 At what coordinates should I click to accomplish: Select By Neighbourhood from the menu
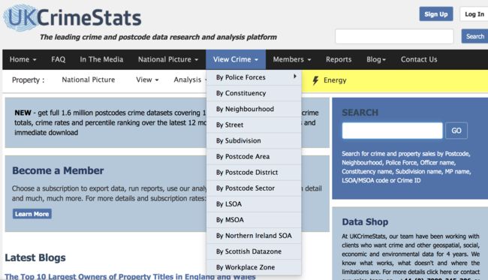[254, 109]
